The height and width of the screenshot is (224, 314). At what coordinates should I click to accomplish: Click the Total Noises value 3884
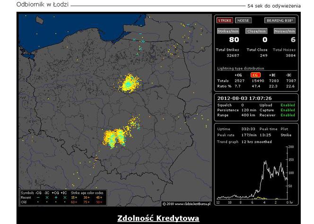tap(290, 56)
